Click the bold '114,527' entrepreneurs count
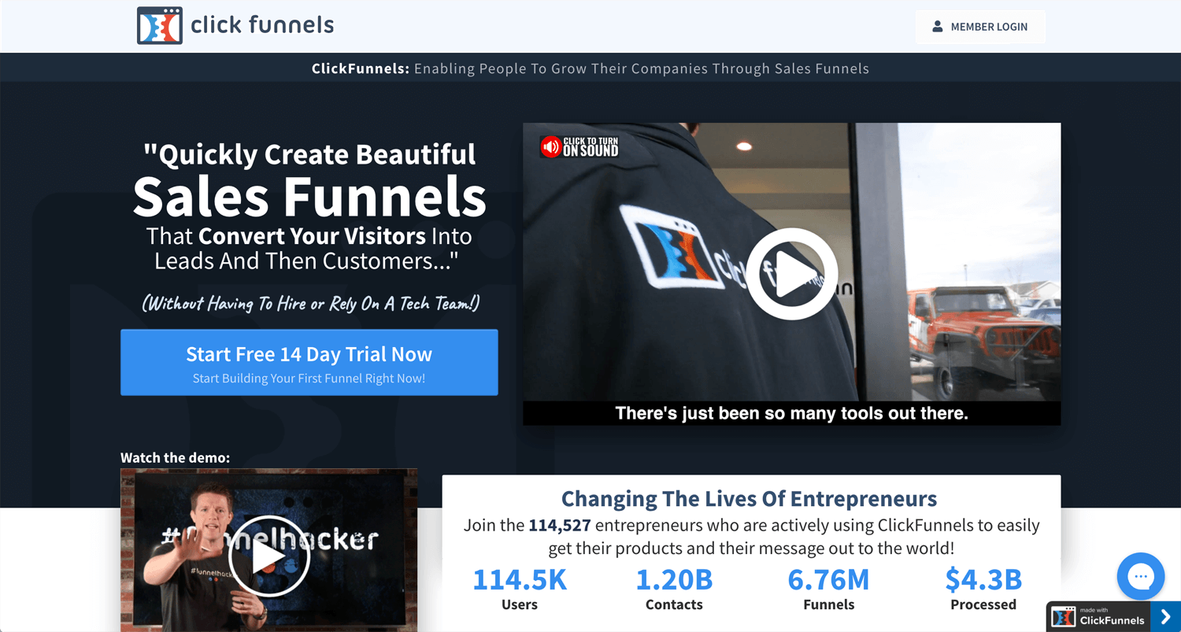 click(x=559, y=525)
